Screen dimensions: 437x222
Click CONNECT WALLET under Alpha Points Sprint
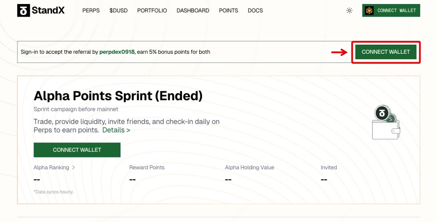(x=77, y=150)
